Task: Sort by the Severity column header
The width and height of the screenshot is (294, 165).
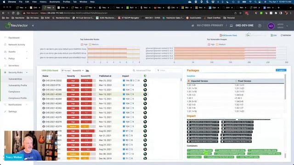Action: click(71, 76)
